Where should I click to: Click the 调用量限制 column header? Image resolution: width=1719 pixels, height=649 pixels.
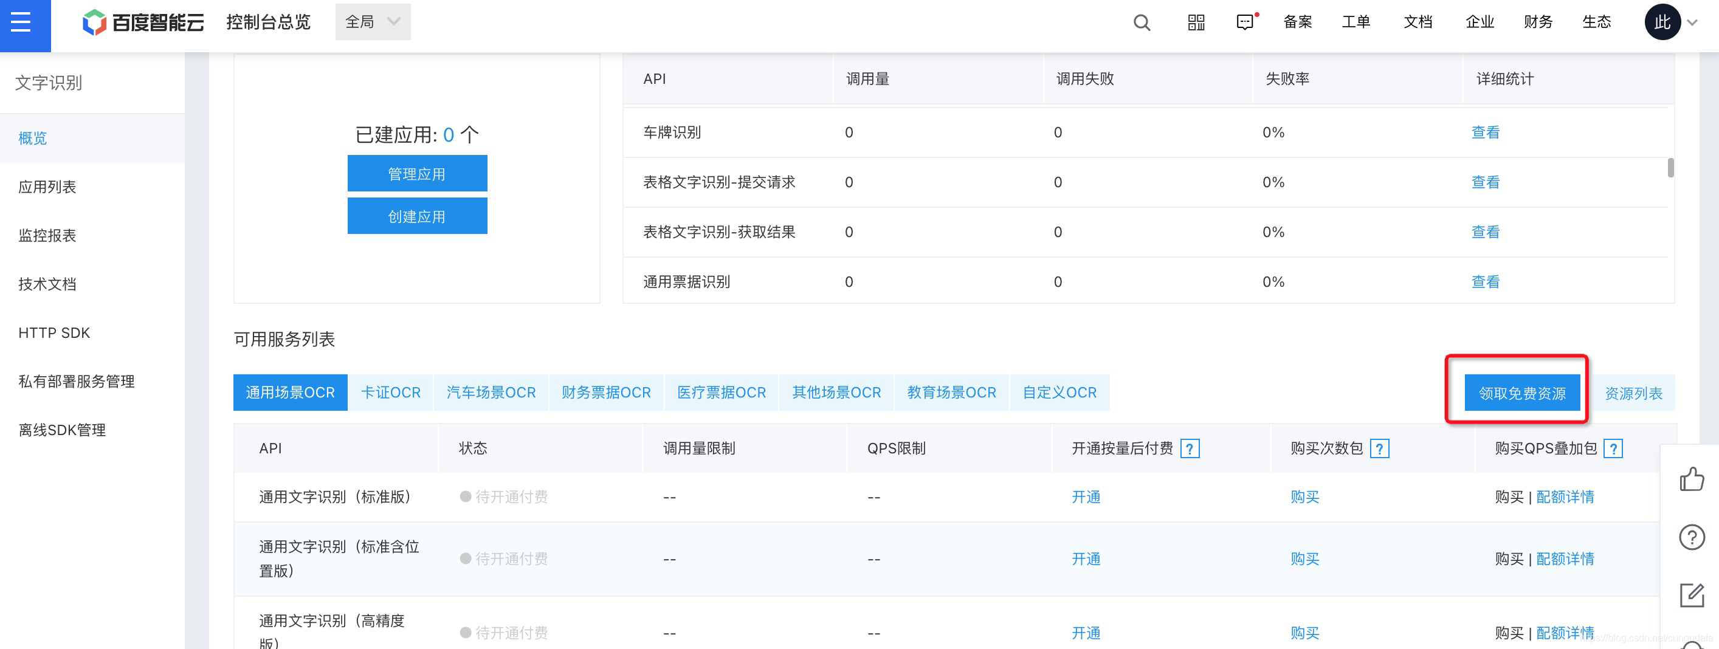(700, 448)
